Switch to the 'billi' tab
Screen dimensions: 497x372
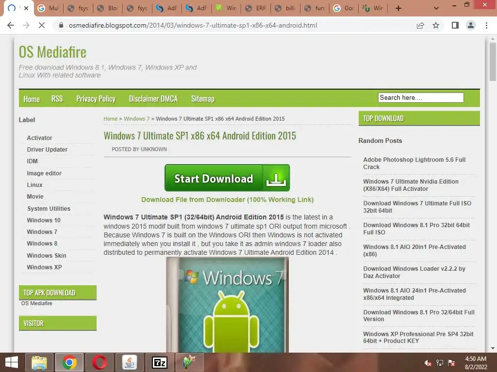285,8
